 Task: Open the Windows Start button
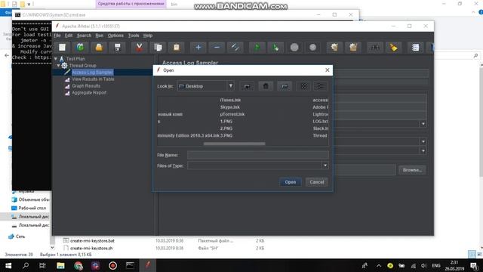tap(8, 265)
